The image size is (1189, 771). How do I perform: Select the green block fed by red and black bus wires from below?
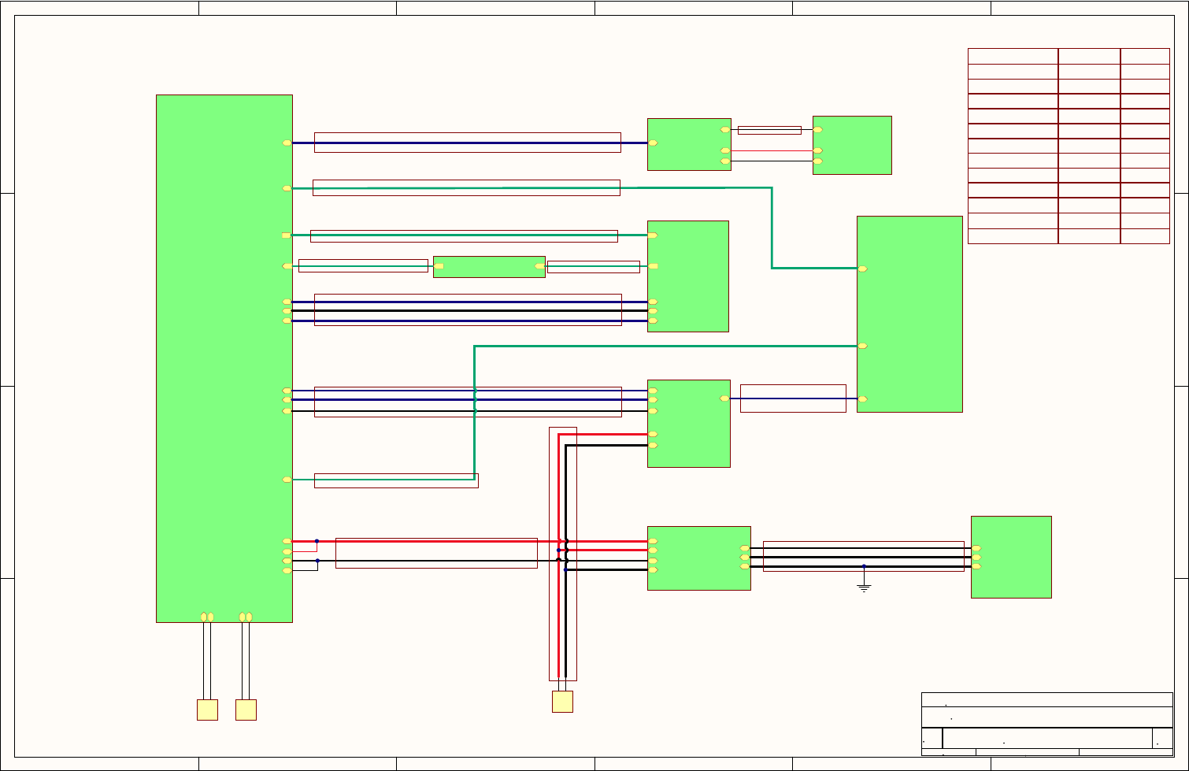[x=688, y=424]
